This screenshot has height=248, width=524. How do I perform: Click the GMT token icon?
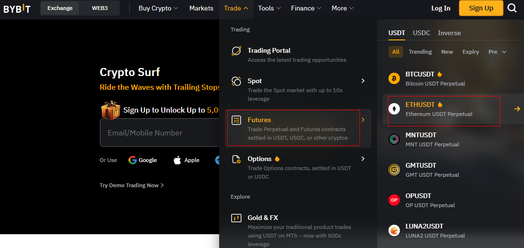pos(394,170)
